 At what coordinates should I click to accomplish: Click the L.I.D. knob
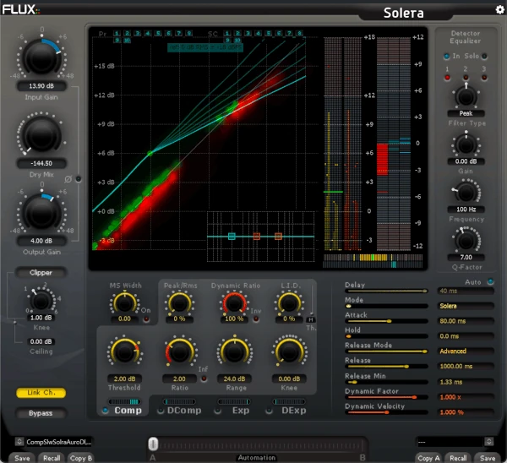(289, 303)
